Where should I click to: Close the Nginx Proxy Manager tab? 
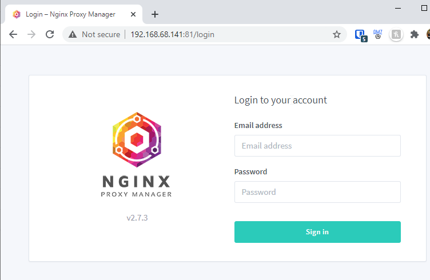[x=133, y=14]
